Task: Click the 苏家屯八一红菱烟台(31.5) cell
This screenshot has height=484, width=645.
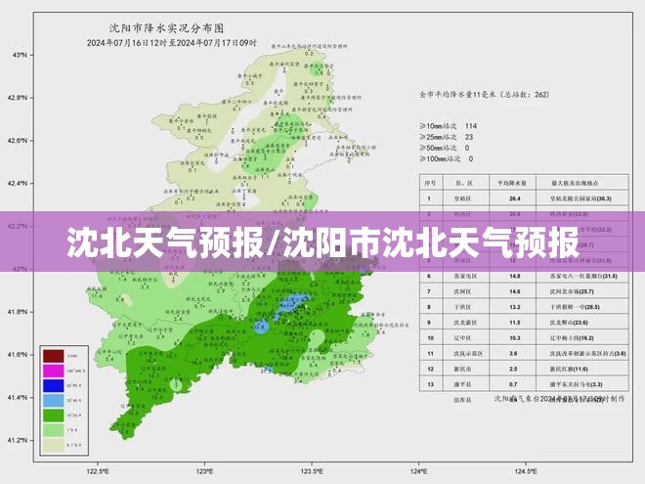Action: [583, 276]
